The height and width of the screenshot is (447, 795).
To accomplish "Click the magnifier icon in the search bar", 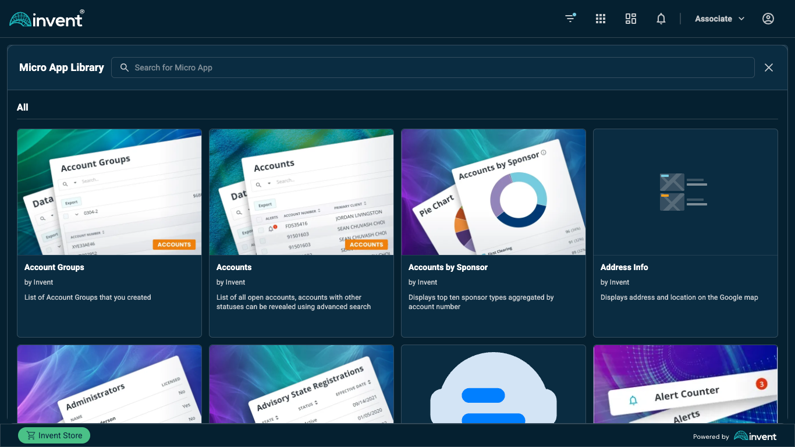I will (124, 68).
